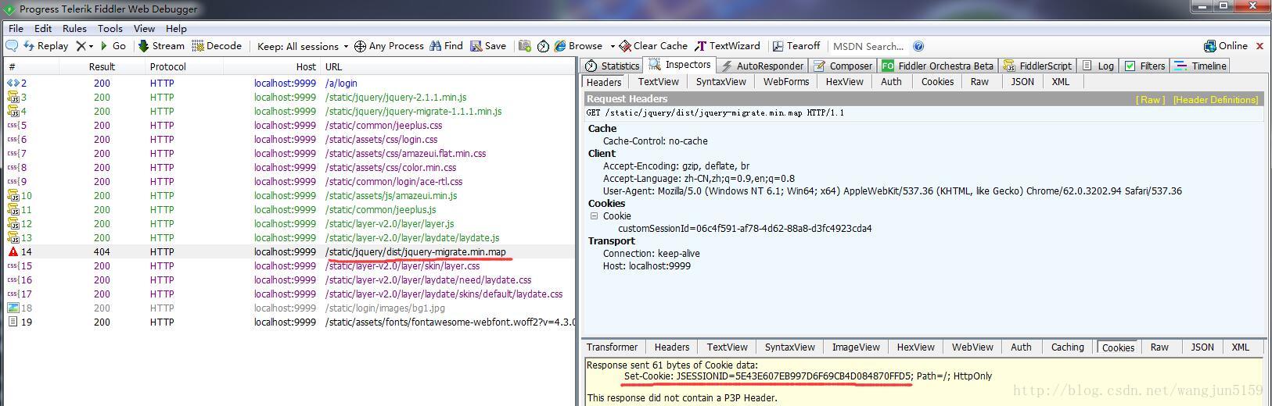Replay the selected session

(x=46, y=46)
